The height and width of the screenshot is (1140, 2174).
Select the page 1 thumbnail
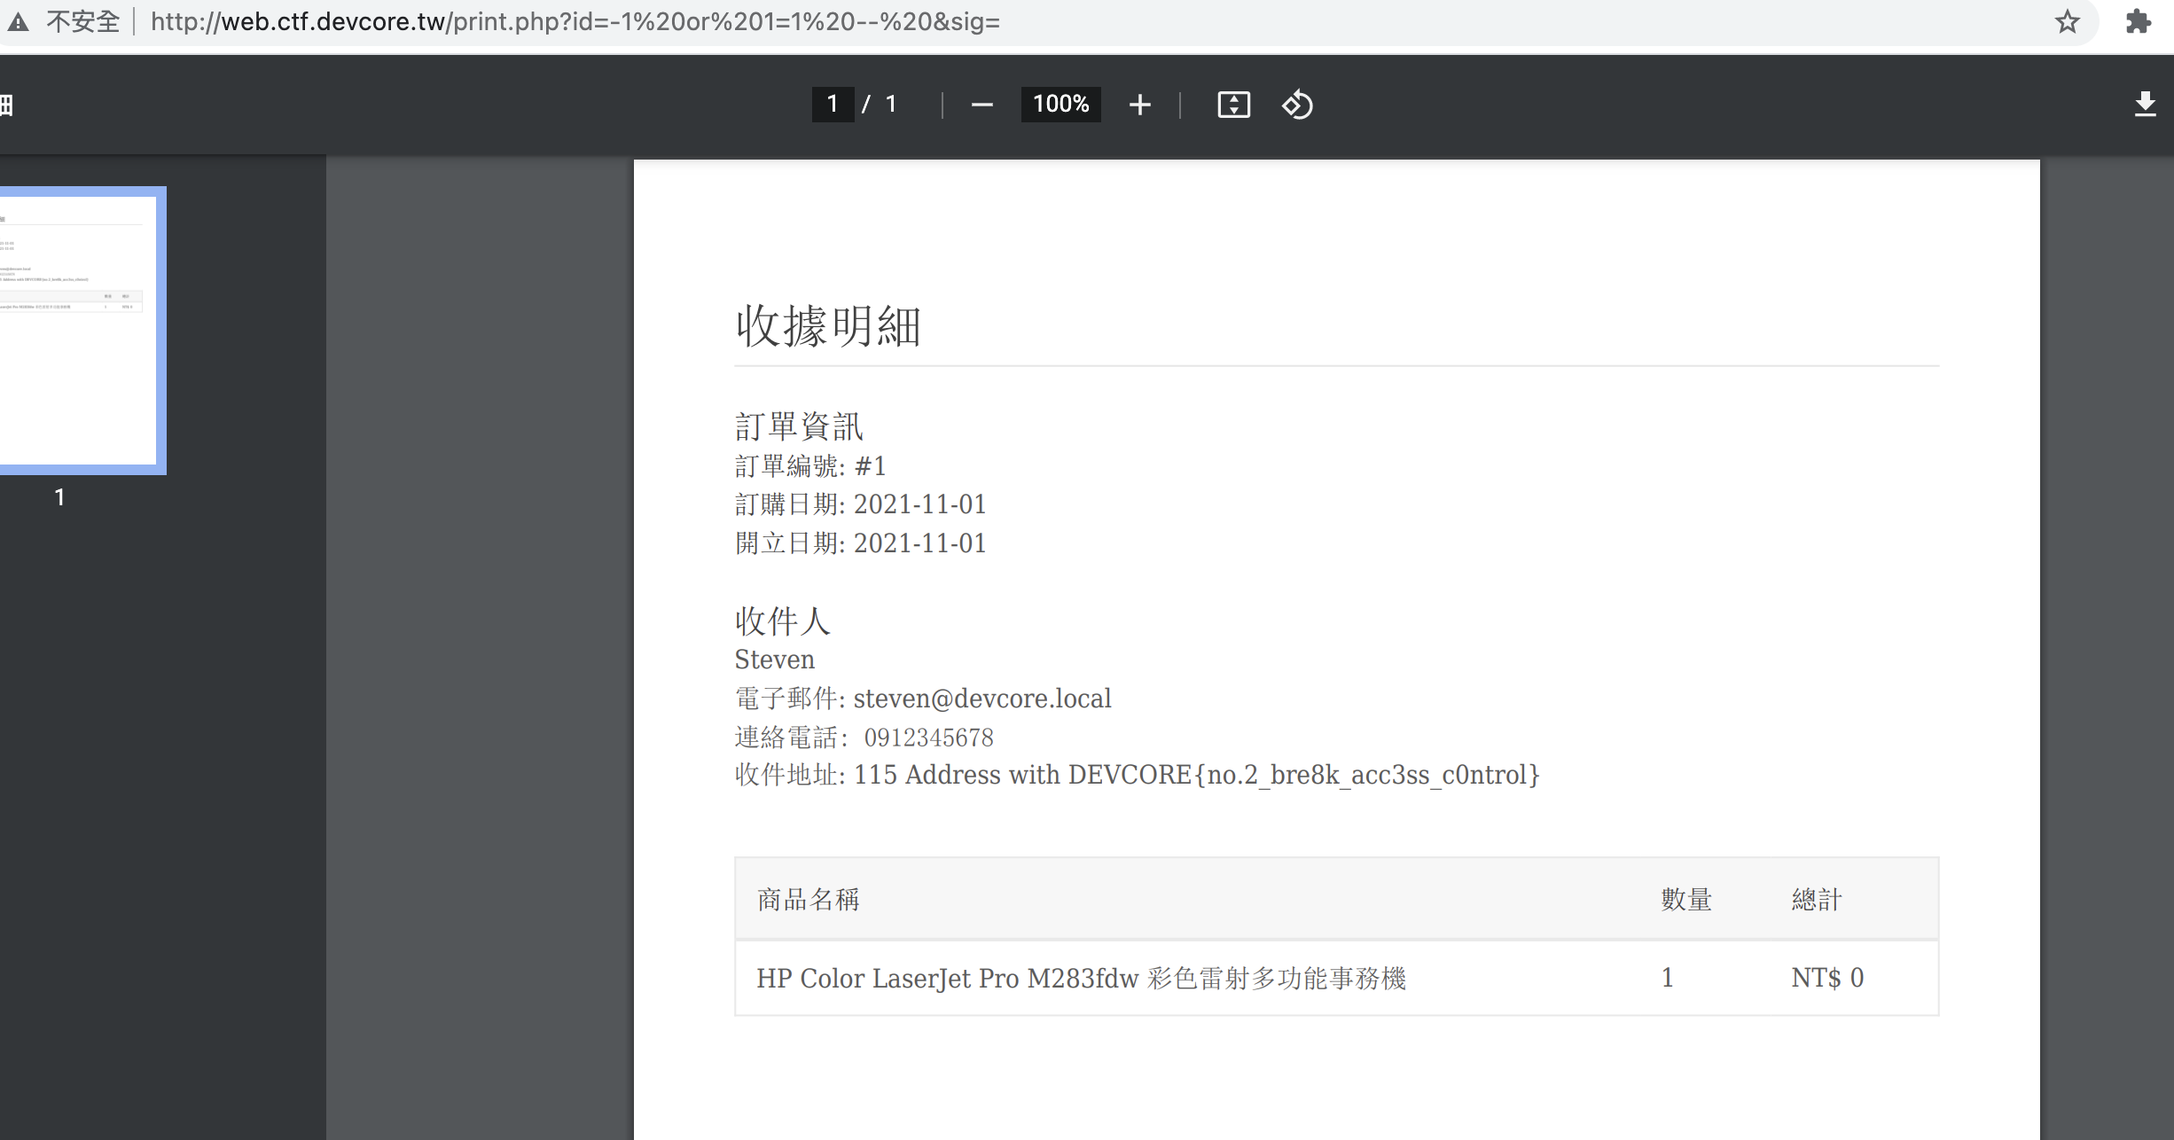[x=80, y=328]
